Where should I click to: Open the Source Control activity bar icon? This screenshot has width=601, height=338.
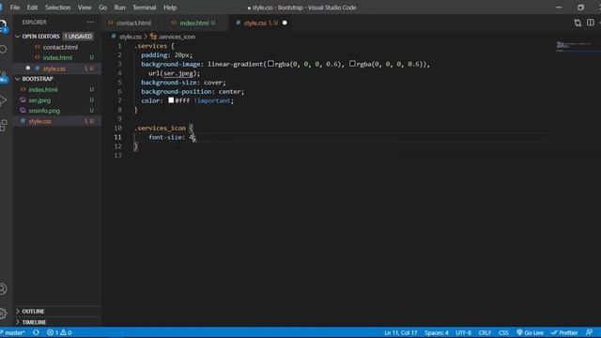click(3, 76)
